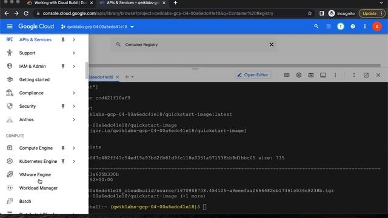Toggle the Cloud Shell keyboard icon
The width and height of the screenshot is (388, 218).
coord(287,75)
